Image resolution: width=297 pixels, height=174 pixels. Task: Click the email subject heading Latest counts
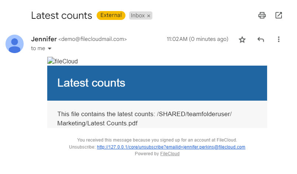(61, 15)
